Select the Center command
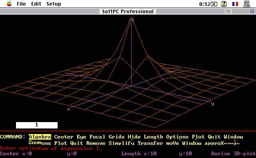 click(64, 137)
